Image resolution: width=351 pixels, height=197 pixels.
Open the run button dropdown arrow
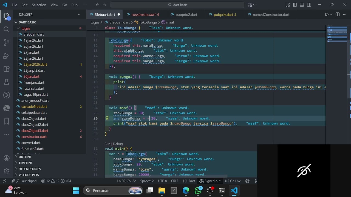coord(331,15)
